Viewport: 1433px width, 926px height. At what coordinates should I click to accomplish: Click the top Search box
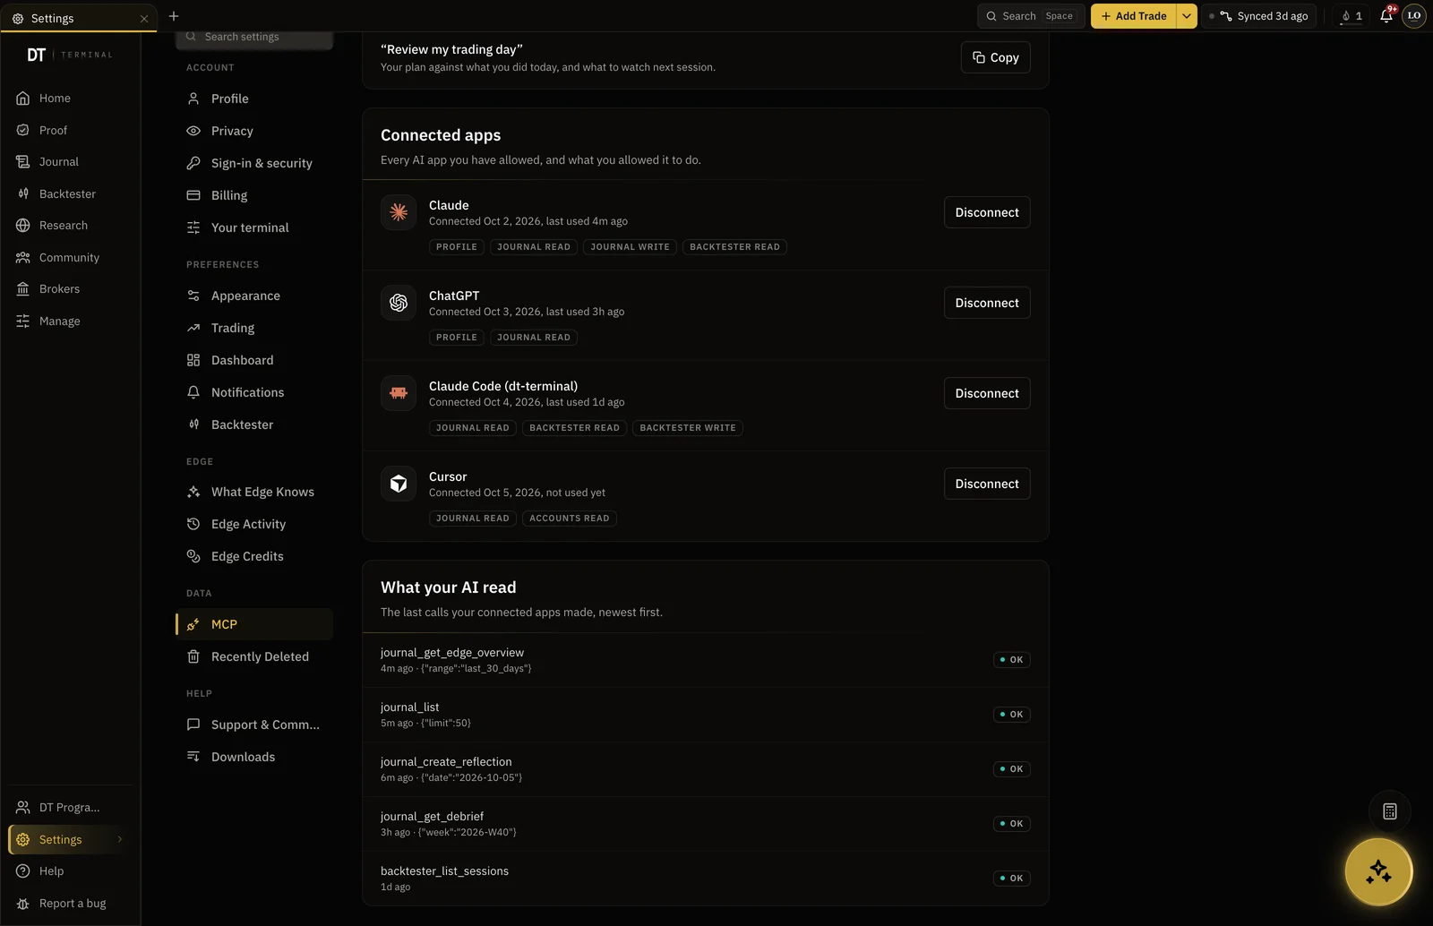coord(1032,16)
